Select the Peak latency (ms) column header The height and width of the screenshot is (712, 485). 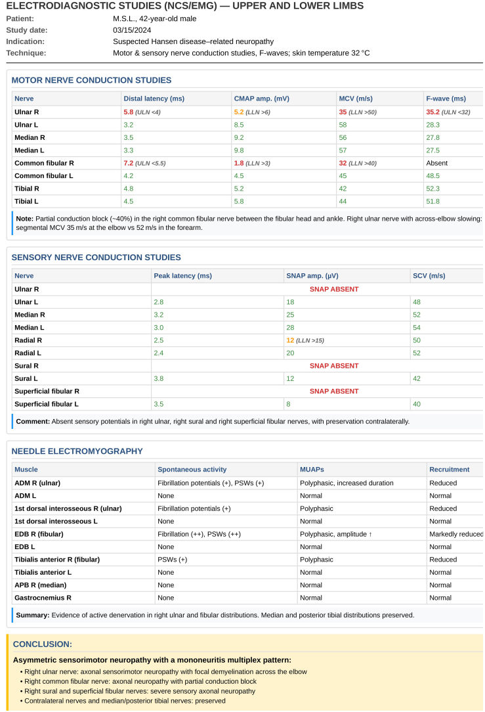coord(182,276)
